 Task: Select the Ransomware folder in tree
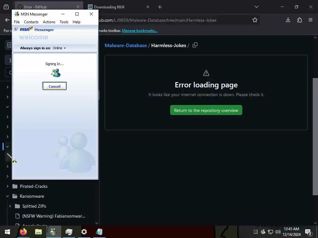[x=32, y=196]
